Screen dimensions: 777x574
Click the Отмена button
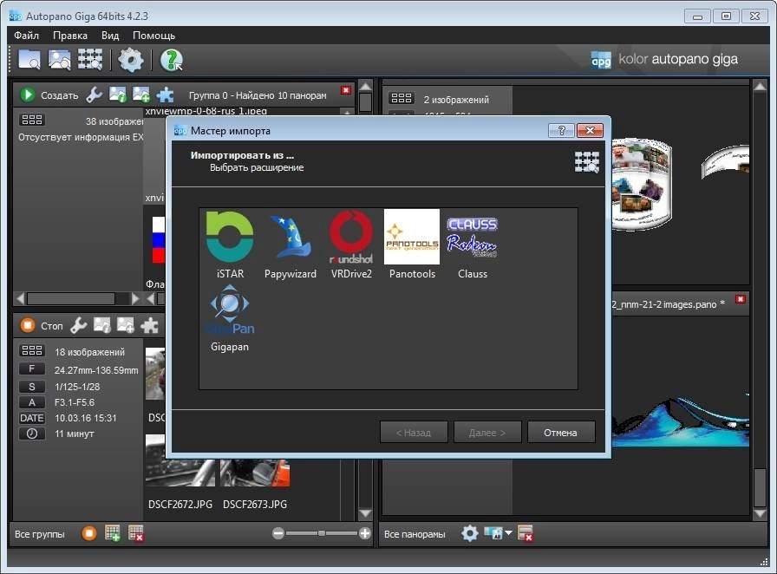pyautogui.click(x=561, y=433)
